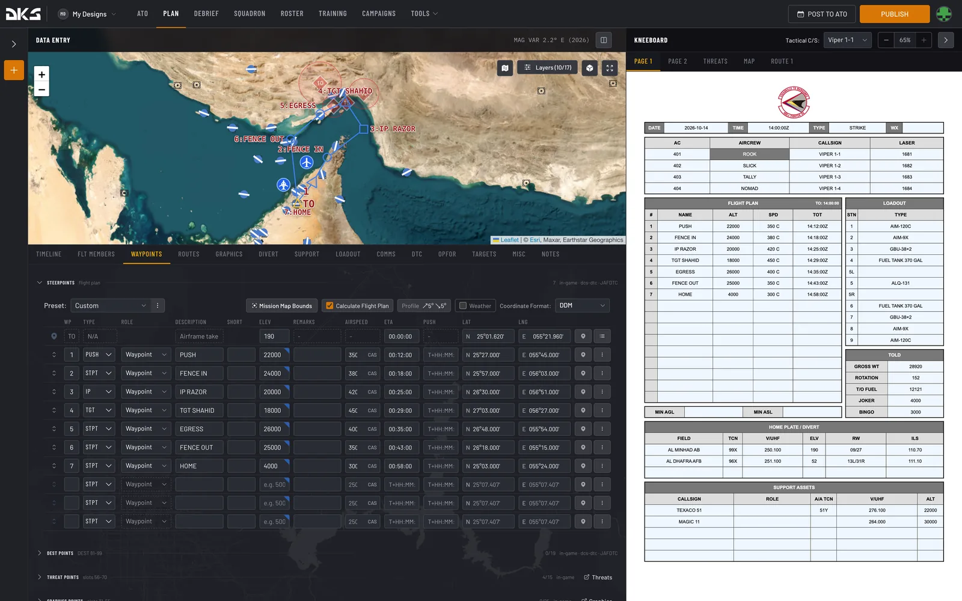The height and width of the screenshot is (601, 962).
Task: Collapse kneeboard panel with arrow button
Action: [x=946, y=40]
